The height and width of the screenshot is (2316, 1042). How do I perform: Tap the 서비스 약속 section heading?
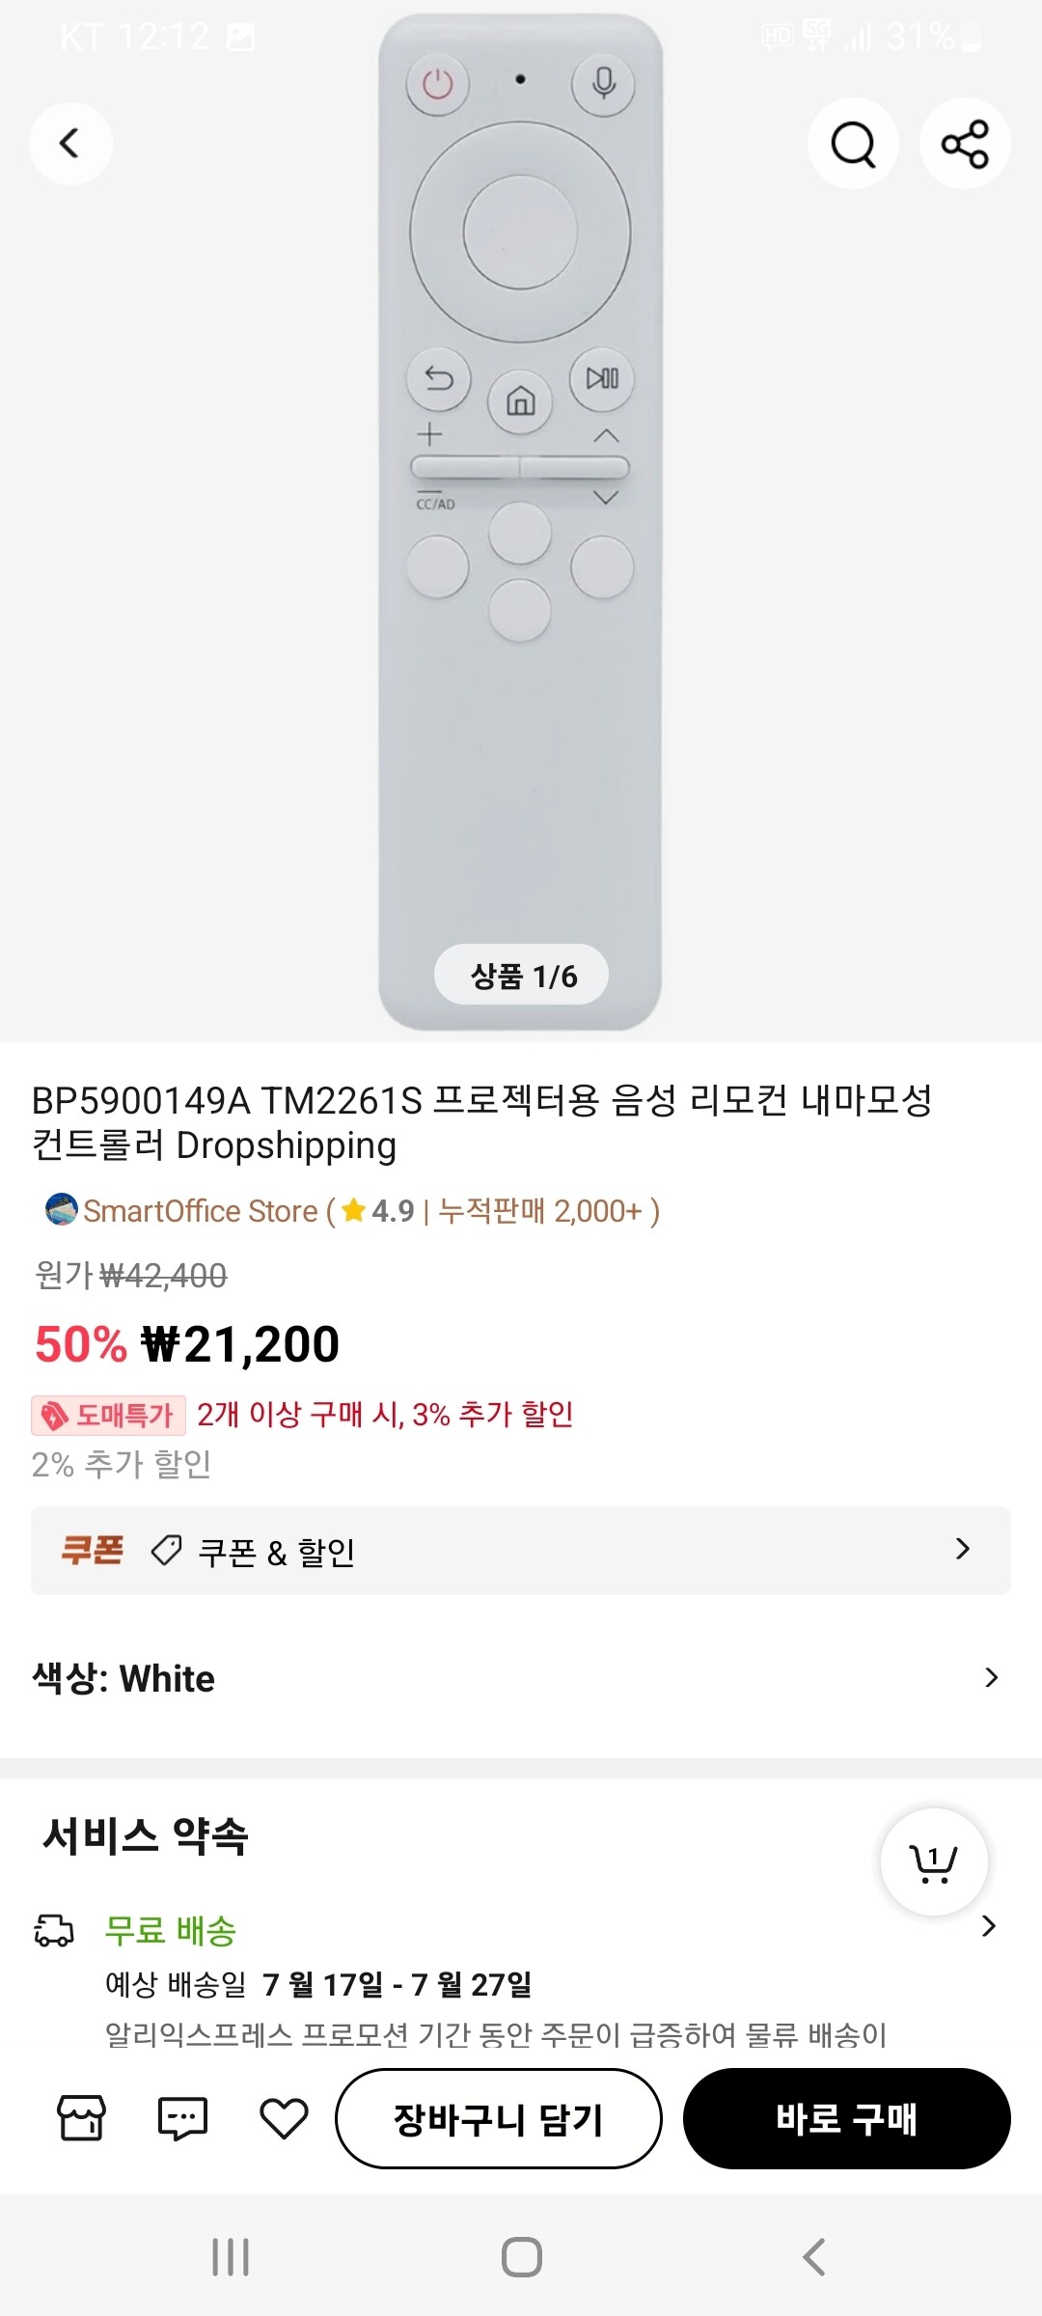coord(146,1834)
